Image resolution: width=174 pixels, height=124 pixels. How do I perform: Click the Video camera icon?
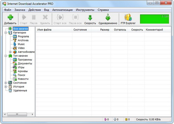(15, 48)
